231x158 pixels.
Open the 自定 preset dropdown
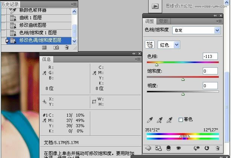(x=196, y=30)
